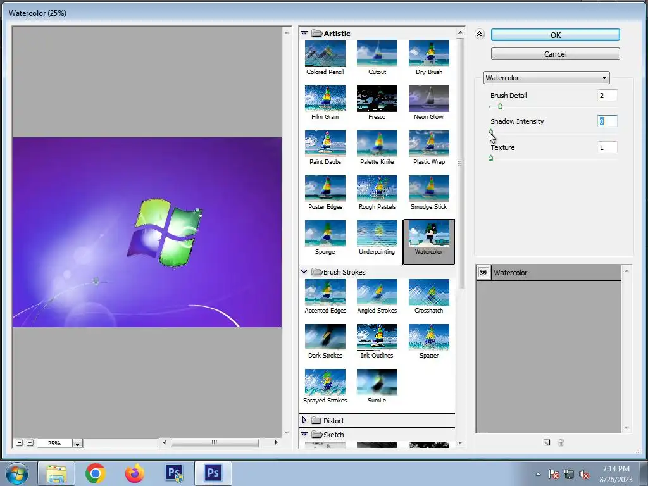
Task: Collapse the Sketch filter folder
Action: click(304, 434)
